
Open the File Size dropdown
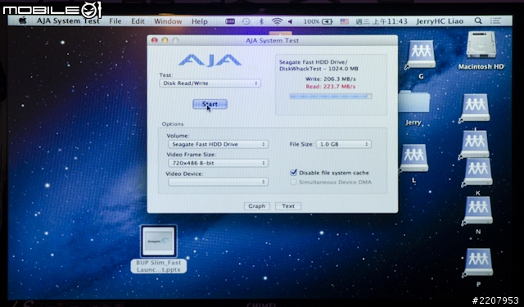pos(344,144)
